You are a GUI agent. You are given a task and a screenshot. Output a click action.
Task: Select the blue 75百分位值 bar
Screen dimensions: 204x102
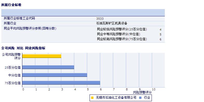61,83
